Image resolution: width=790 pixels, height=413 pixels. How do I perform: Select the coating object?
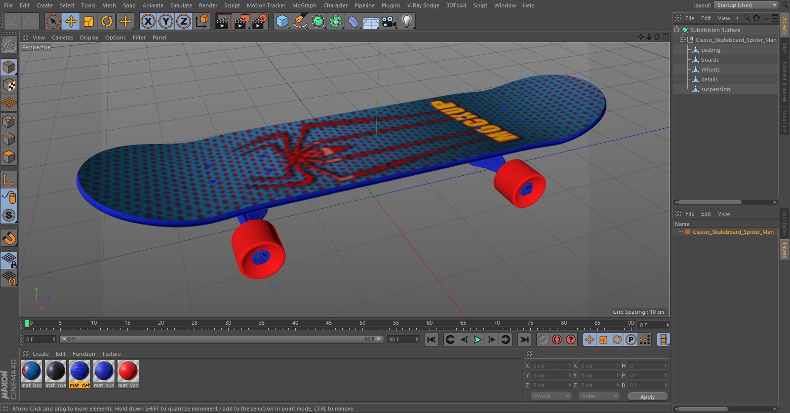coord(710,50)
